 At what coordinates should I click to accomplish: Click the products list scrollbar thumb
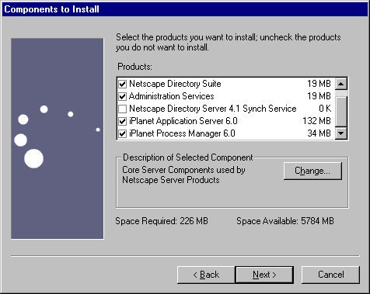[x=341, y=112]
